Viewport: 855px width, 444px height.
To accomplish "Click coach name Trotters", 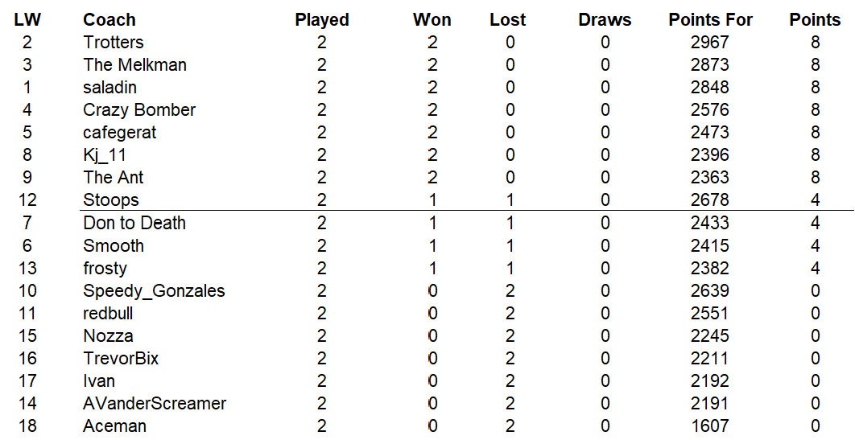I will [114, 43].
